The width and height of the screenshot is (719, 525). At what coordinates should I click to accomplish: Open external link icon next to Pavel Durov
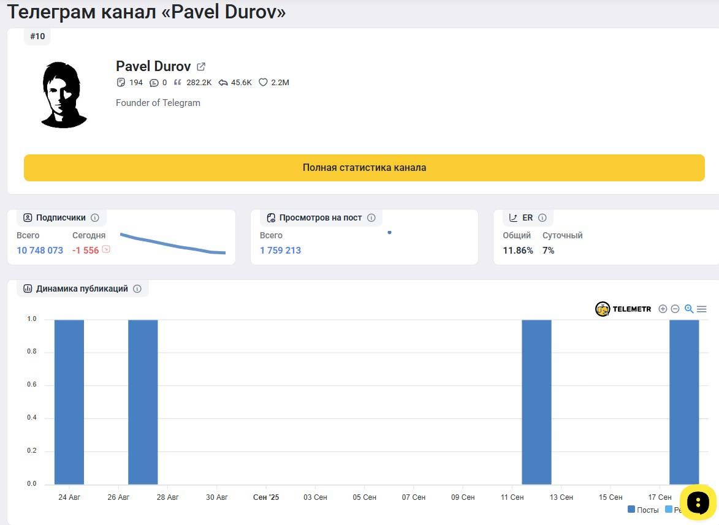[201, 67]
